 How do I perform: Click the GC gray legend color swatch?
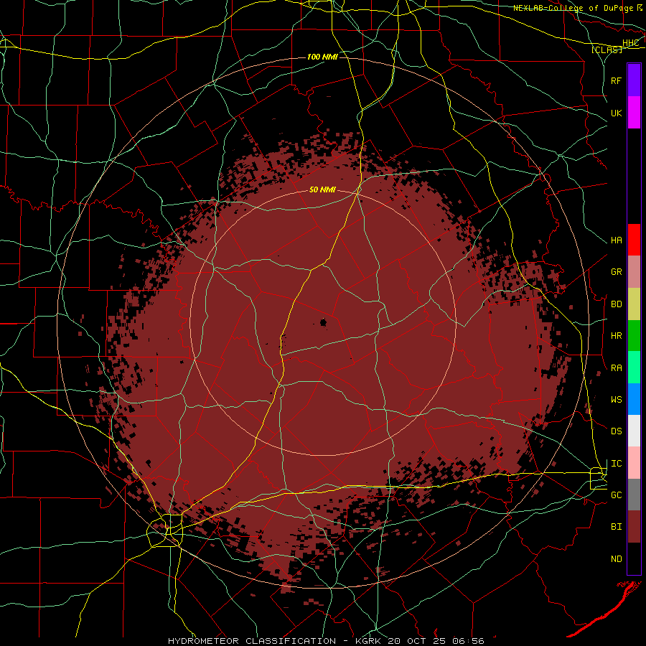tap(634, 495)
